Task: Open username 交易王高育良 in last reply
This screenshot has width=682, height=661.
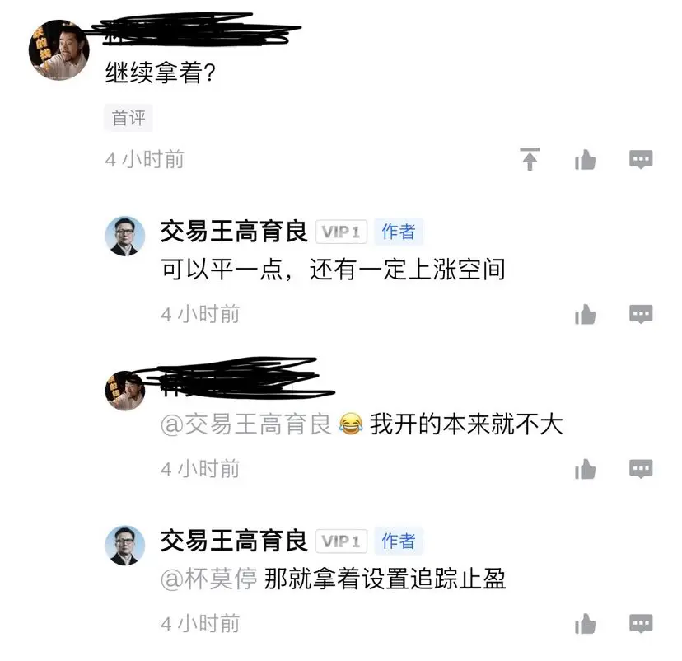Action: click(234, 541)
